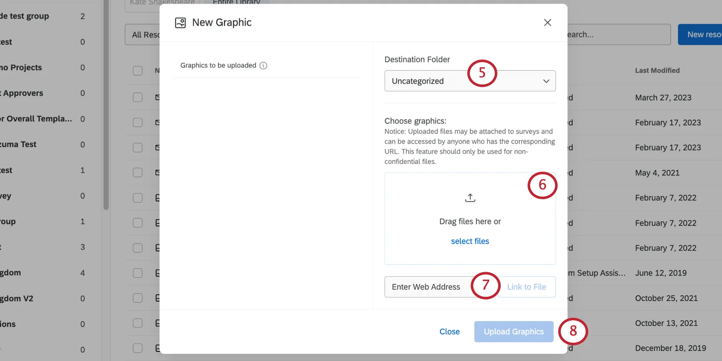722x361 pixels.
Task: Check the checkbox on the June 12, 2019 row
Action: 137,273
